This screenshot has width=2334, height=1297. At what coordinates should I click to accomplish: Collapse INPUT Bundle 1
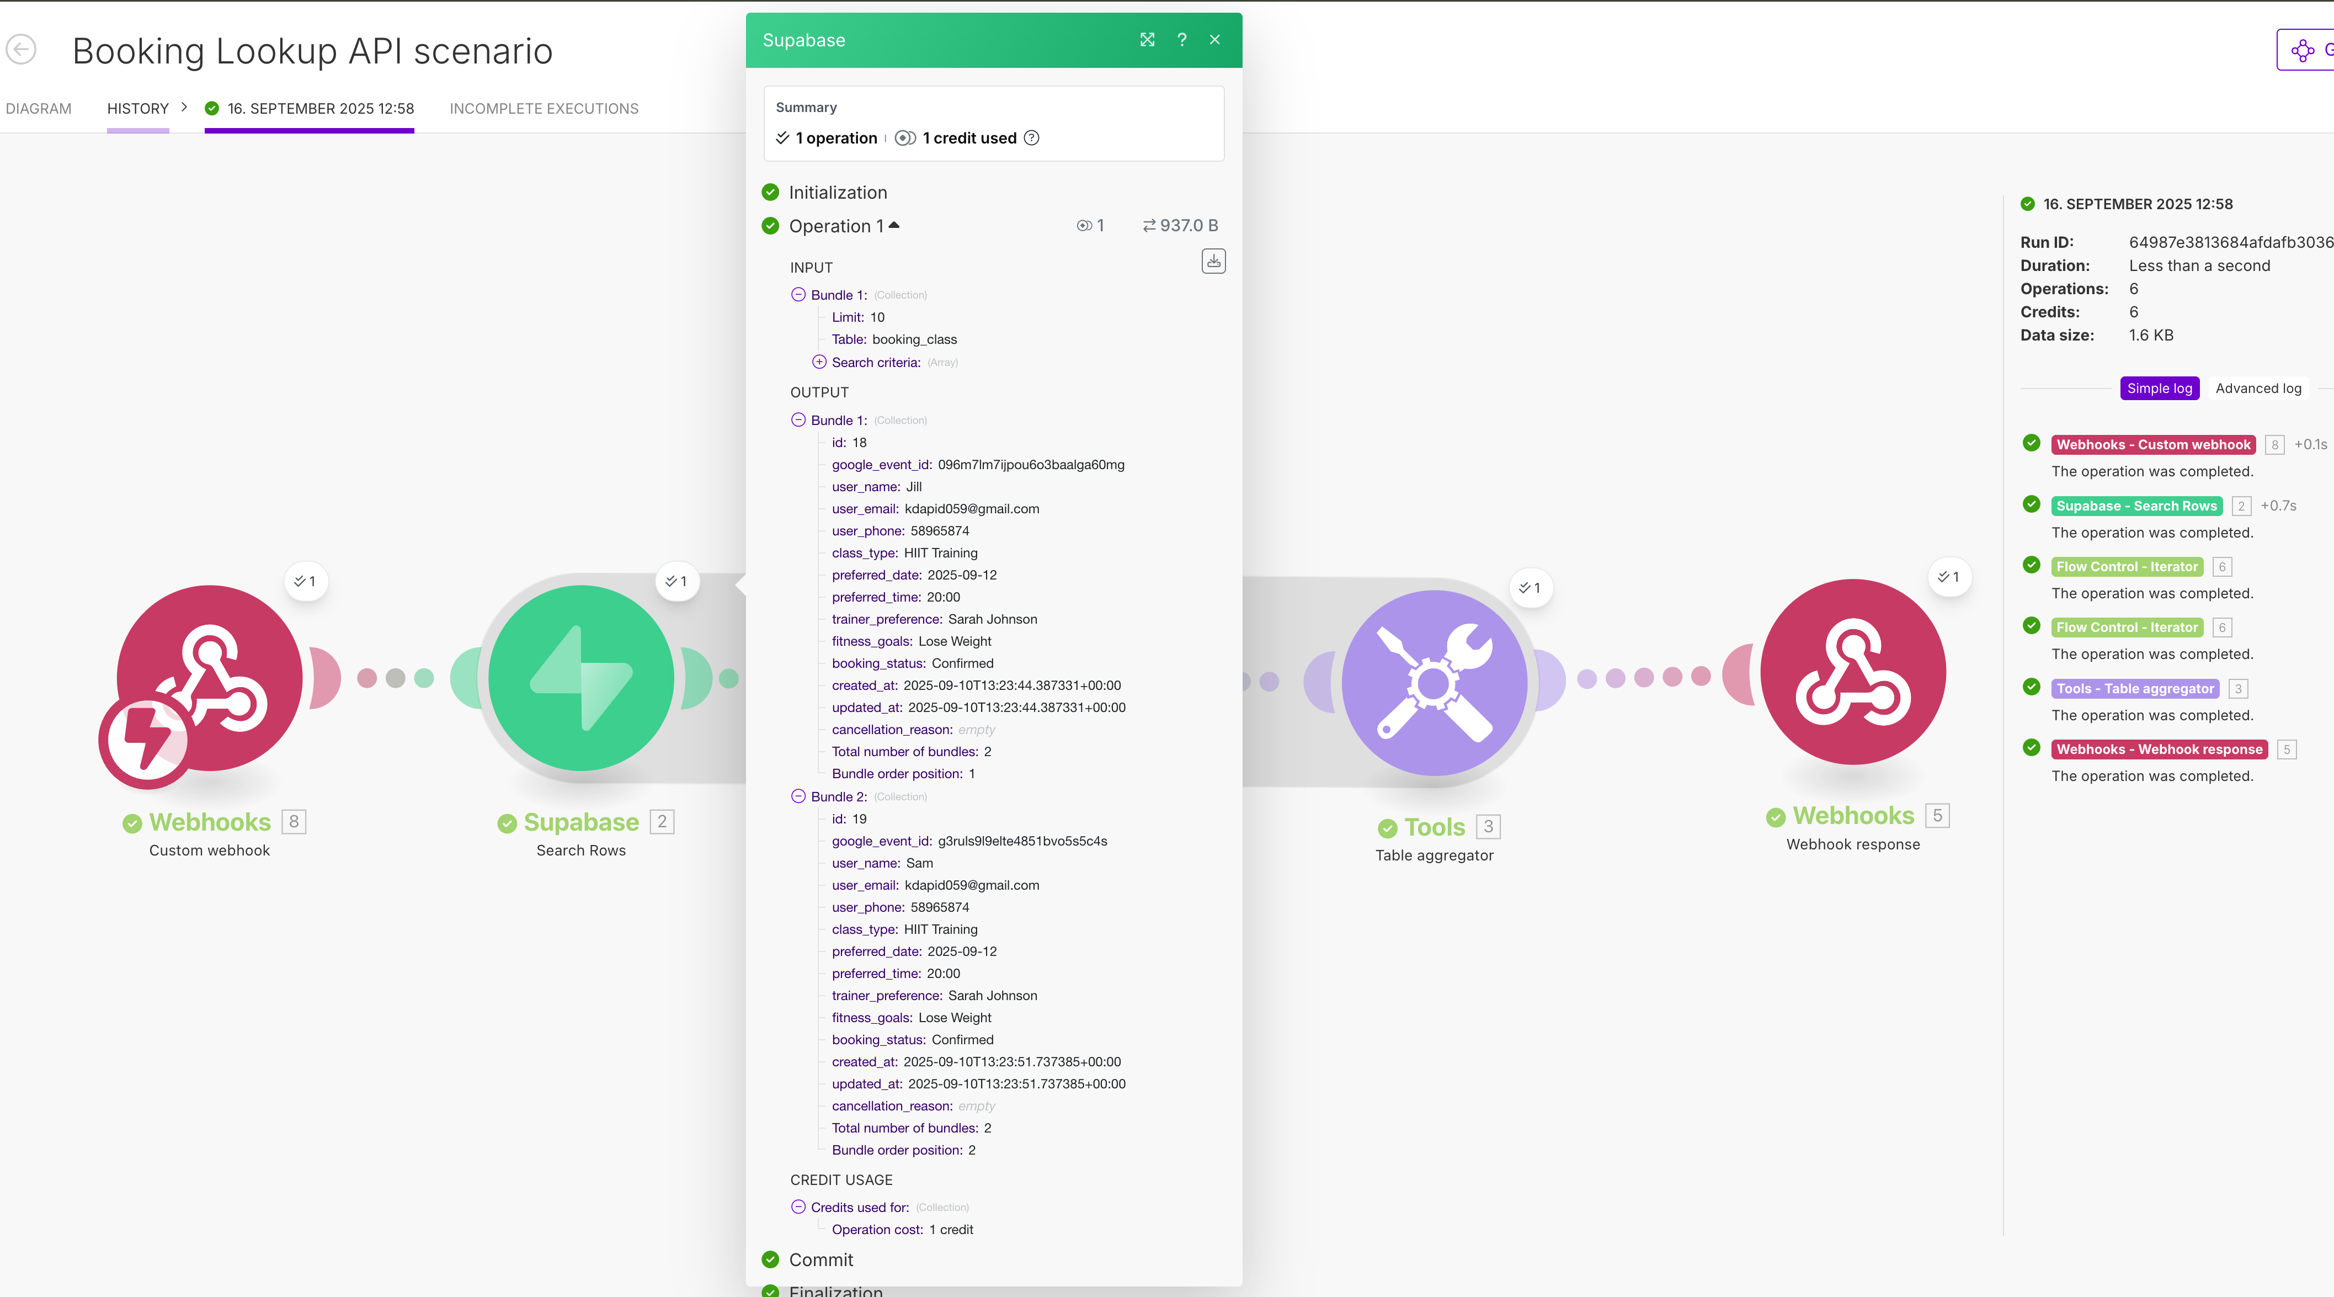tap(798, 295)
